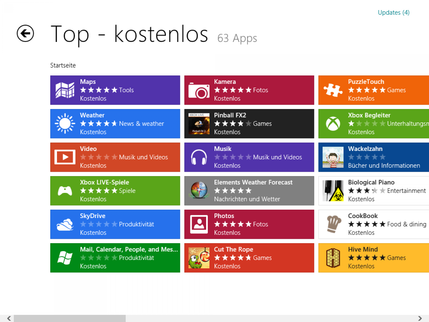This screenshot has height=322, width=429.
Task: Click the News & weather category label
Action: click(141, 123)
